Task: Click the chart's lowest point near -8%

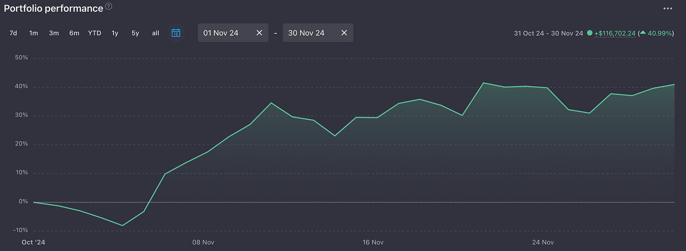Action: coord(122,225)
